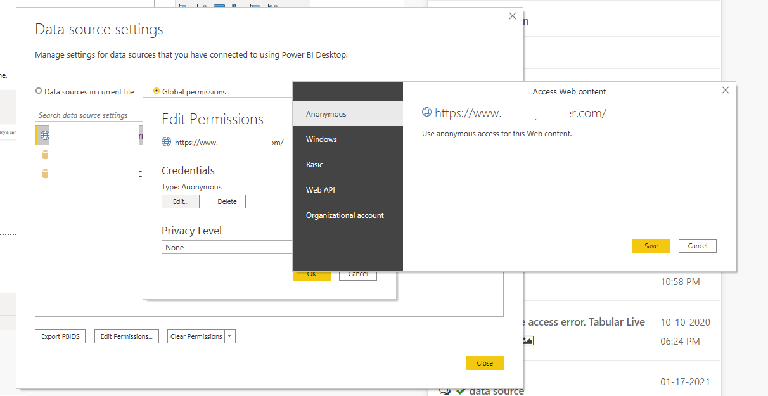The image size is (768, 396).
Task: Click the 'Edit Permissions' dialog title
Action: click(213, 119)
